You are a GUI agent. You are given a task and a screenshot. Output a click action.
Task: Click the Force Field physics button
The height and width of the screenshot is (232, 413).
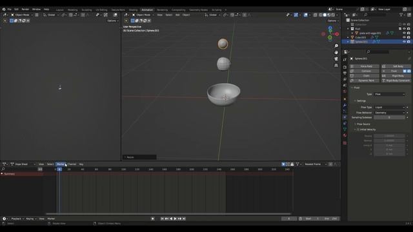click(x=365, y=66)
